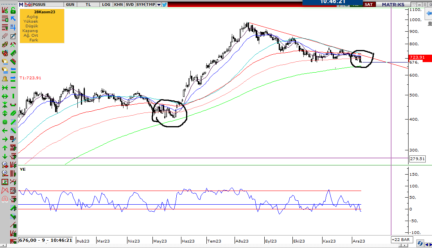The width and height of the screenshot is (432, 248).
Task: Click the vertical expand arrows icon
Action: (x=5, y=113)
